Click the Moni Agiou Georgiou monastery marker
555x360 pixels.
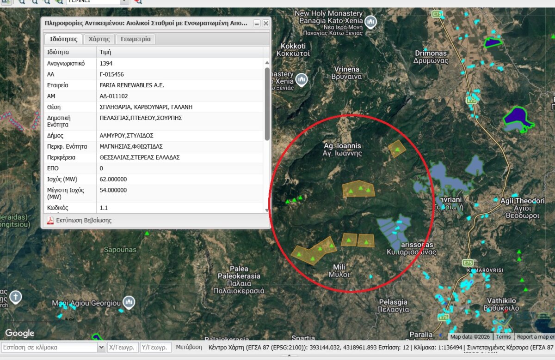129,302
